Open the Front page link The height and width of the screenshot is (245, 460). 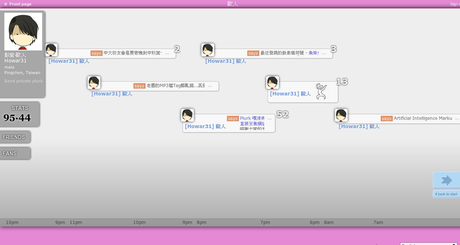(x=20, y=4)
